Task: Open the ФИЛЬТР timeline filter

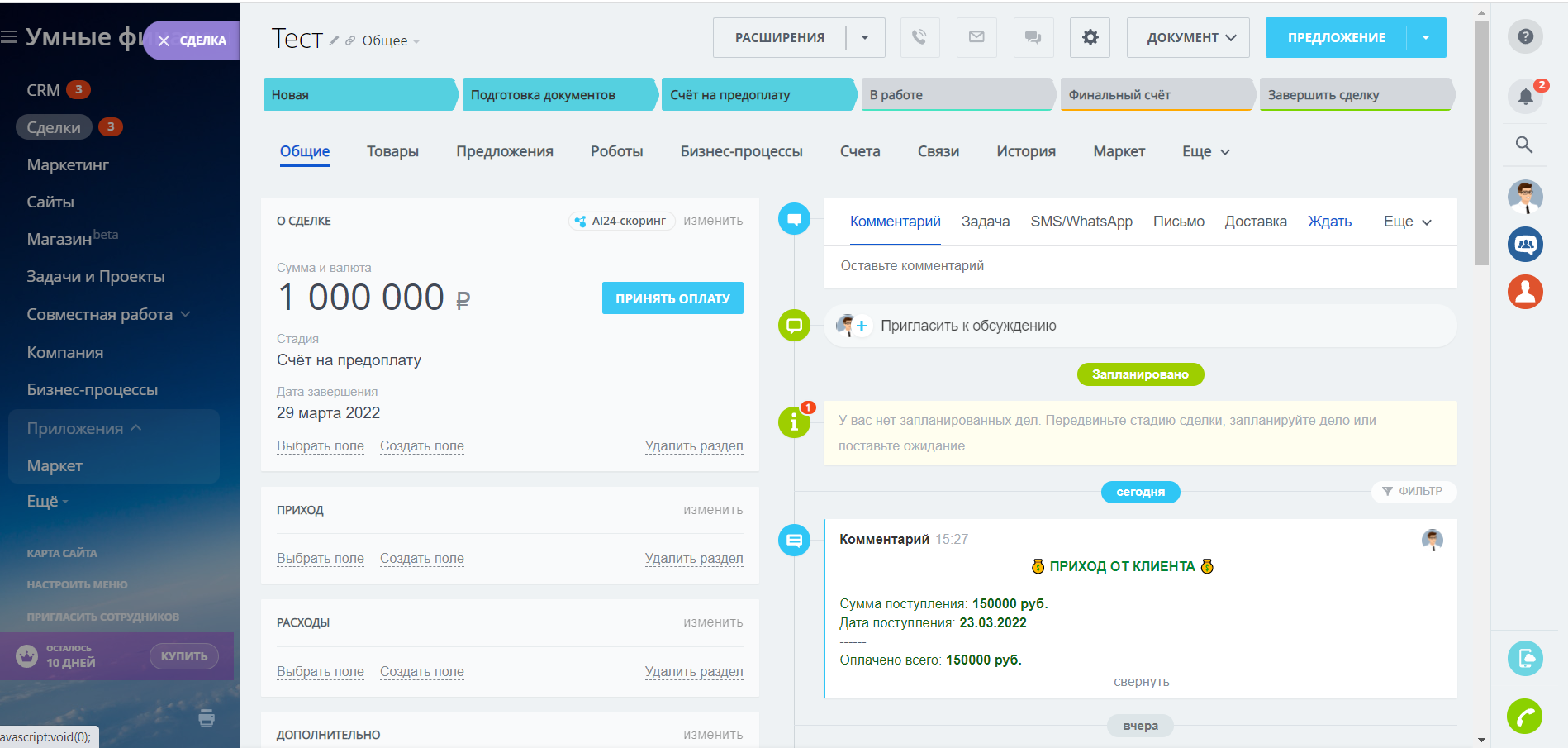Action: pyautogui.click(x=1413, y=491)
